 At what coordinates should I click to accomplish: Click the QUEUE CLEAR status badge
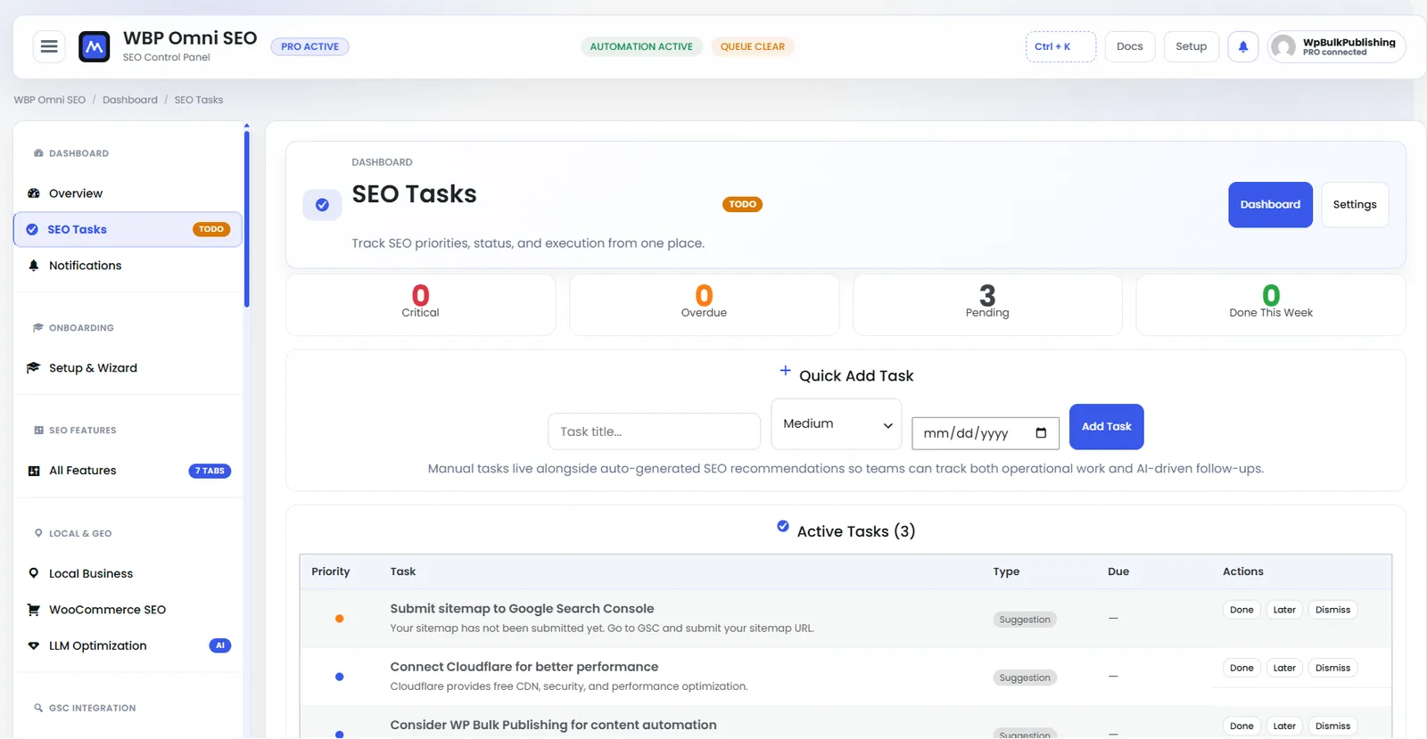(753, 46)
